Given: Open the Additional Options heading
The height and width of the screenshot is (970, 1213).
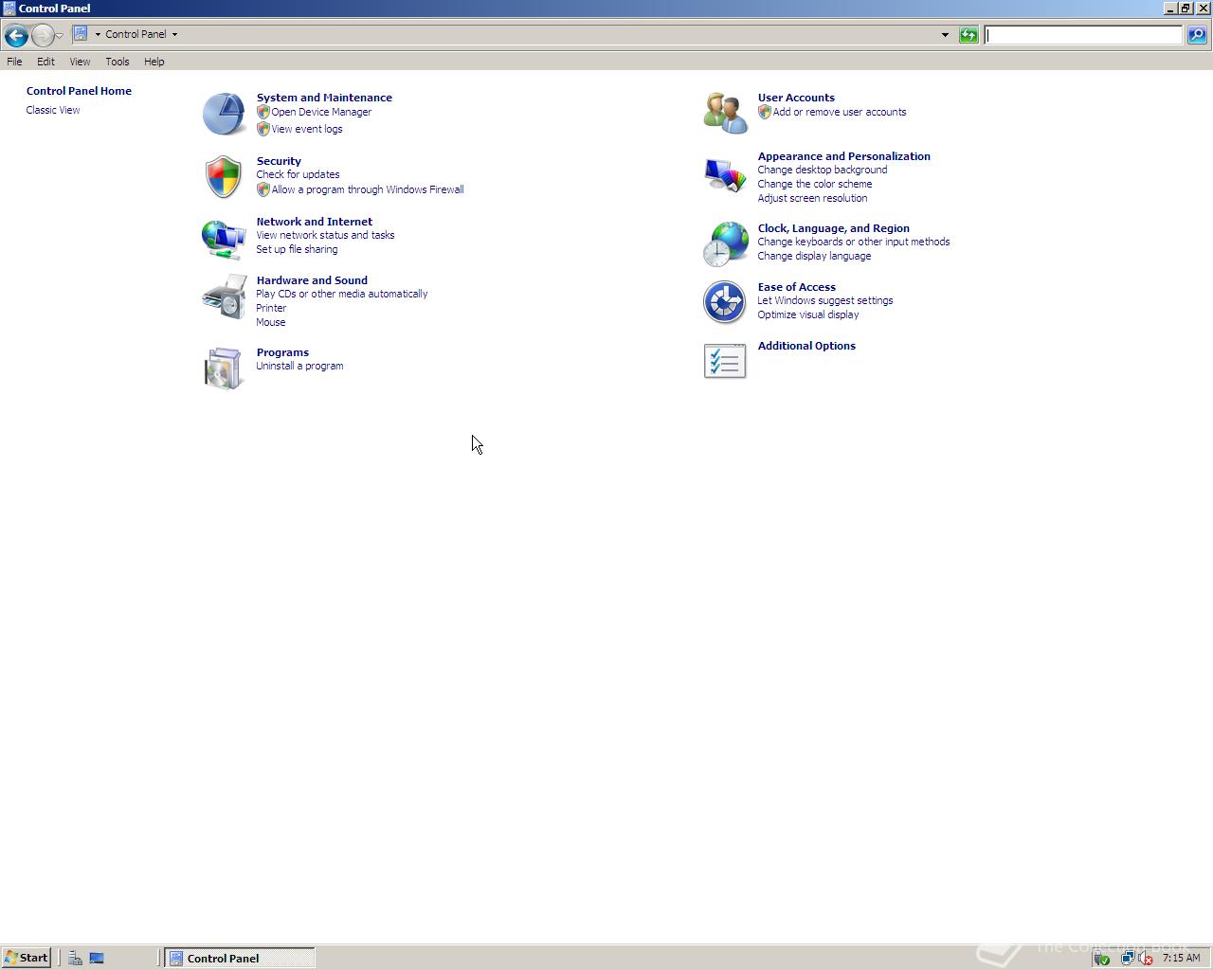Looking at the screenshot, I should pos(806,346).
